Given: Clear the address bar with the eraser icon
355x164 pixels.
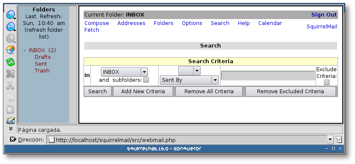Looking at the screenshot, I should [x=13, y=139].
